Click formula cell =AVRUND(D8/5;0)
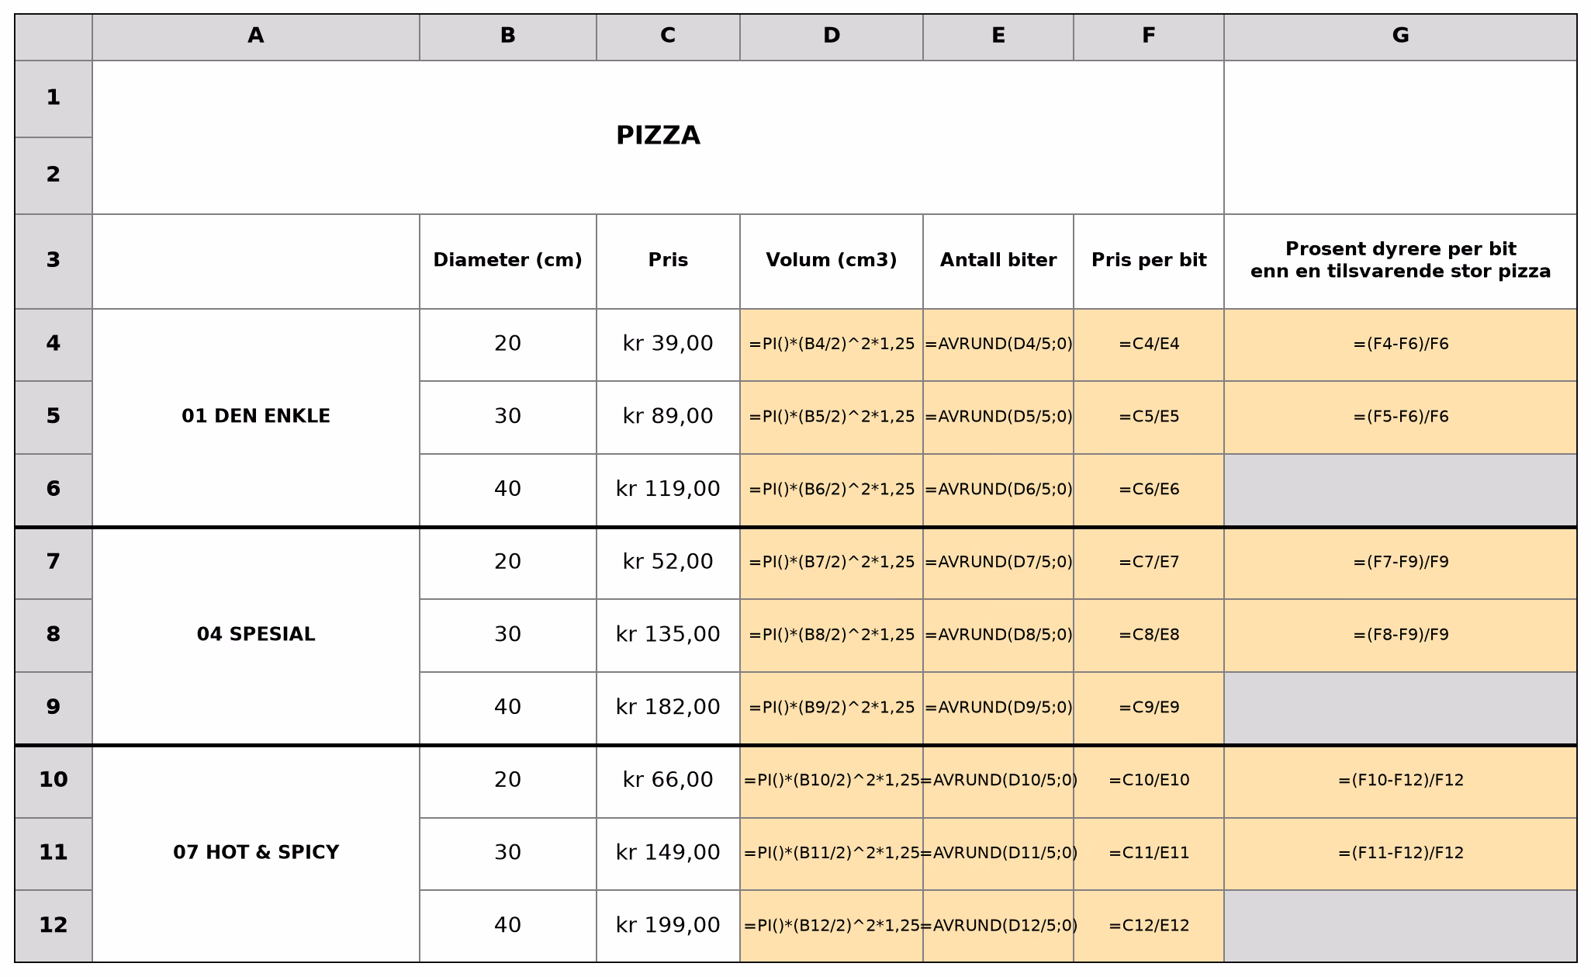The height and width of the screenshot is (977, 1591). point(998,635)
